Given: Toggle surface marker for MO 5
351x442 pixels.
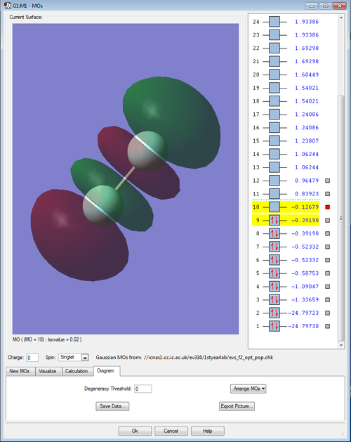Looking at the screenshot, I should coord(327,273).
